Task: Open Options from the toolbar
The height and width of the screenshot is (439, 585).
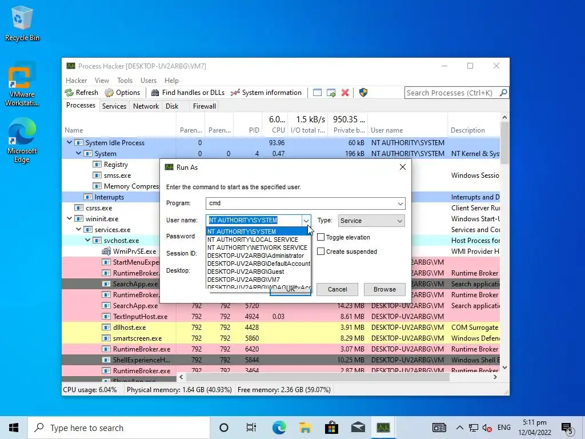Action: (x=122, y=93)
